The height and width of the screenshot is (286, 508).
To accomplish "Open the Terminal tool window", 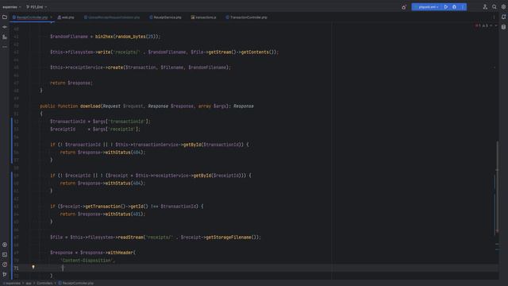I will click(5, 255).
